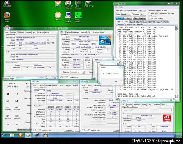This screenshot has height=144, width=183.
Task: Select Memory tab in CPU-Z Mainboard window
Action: pos(28,32)
